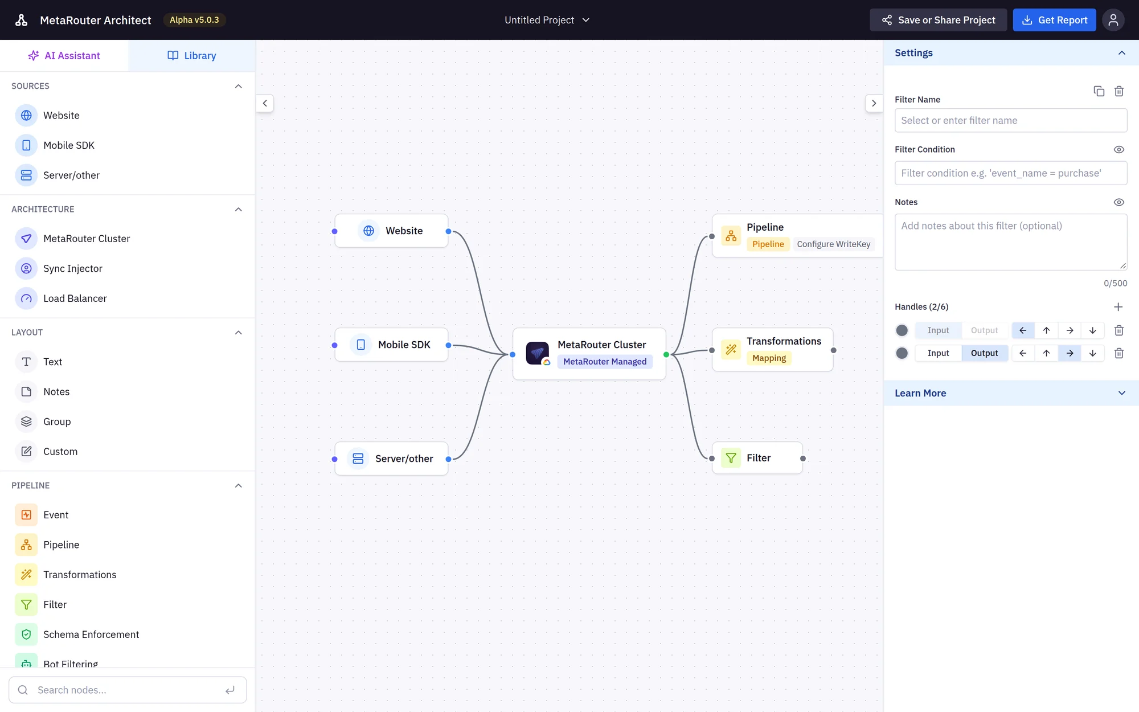The height and width of the screenshot is (712, 1139).
Task: Open the Untitled Project dropdown
Action: coord(547,20)
